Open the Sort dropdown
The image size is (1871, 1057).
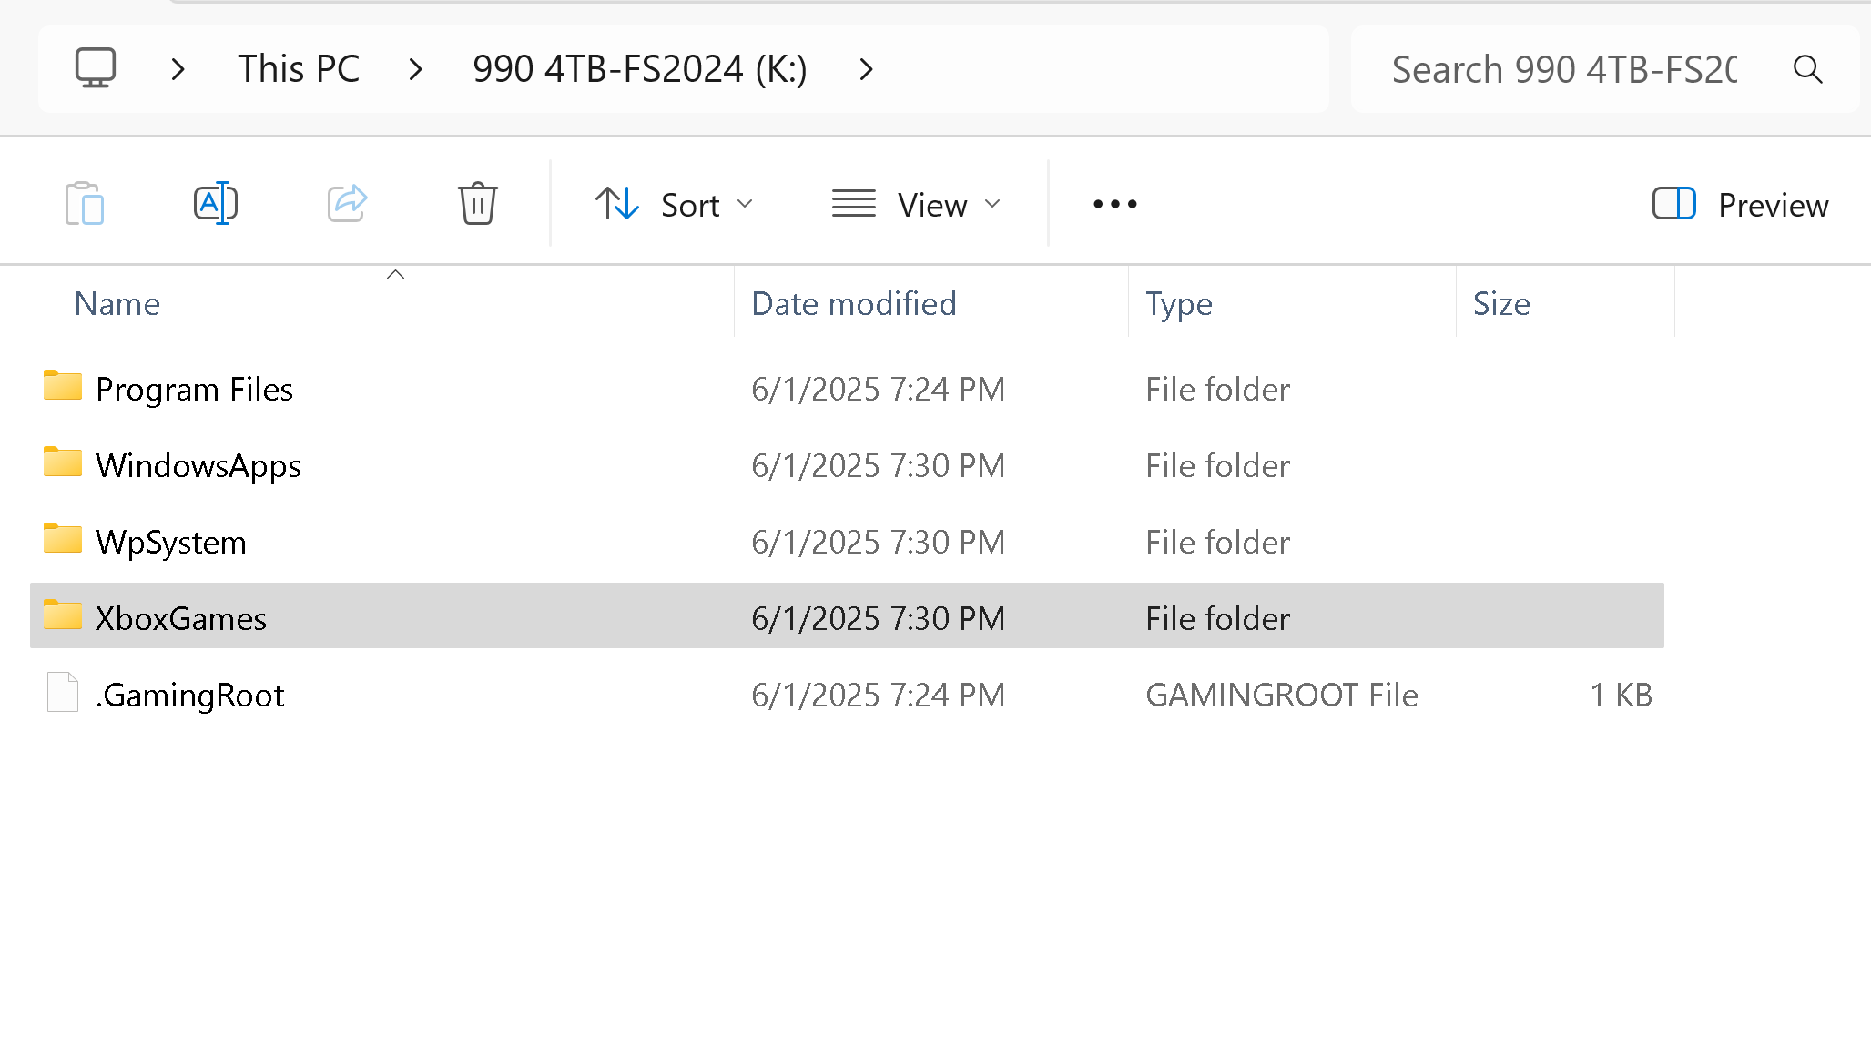coord(676,204)
